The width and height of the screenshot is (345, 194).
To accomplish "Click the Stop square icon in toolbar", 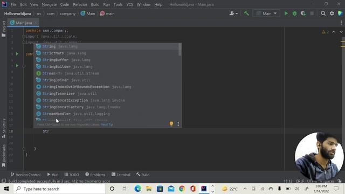I will (x=312, y=13).
